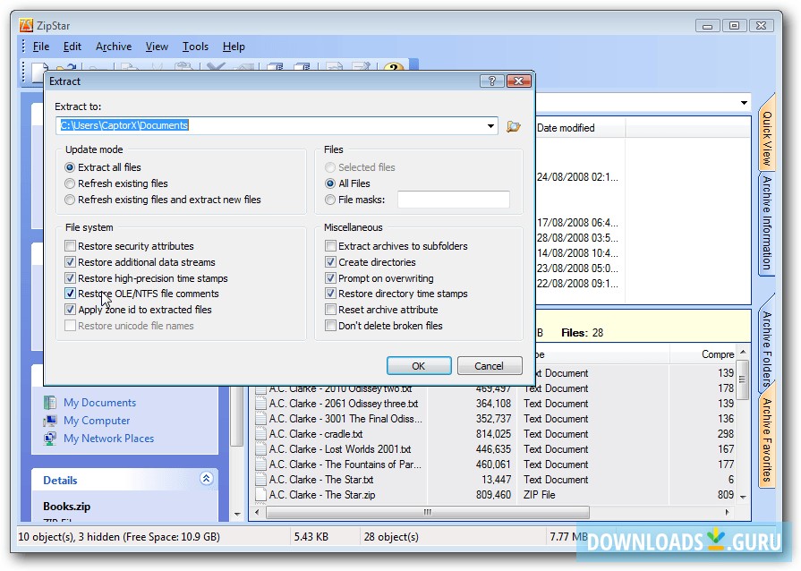Uncheck Restore additional data streams

pos(70,264)
